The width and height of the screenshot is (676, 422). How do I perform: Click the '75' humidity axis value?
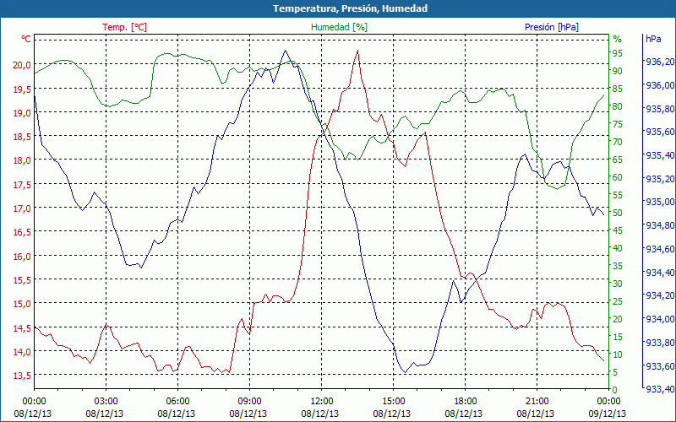(618, 124)
